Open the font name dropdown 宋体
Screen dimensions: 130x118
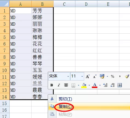point(68,76)
